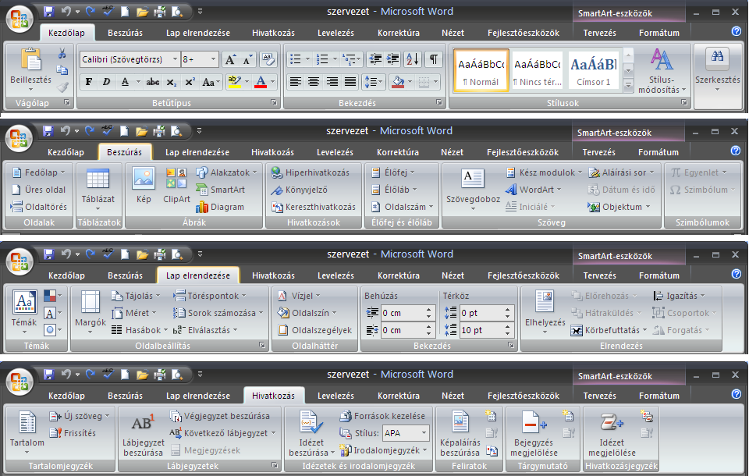Image resolution: width=749 pixels, height=476 pixels.
Task: Apply the yellow text highlight color
Action: (x=235, y=82)
